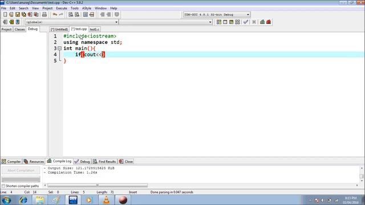This screenshot has height=205, width=365.
Task: Click the Unindent toolbar icon
Action: 102,14
